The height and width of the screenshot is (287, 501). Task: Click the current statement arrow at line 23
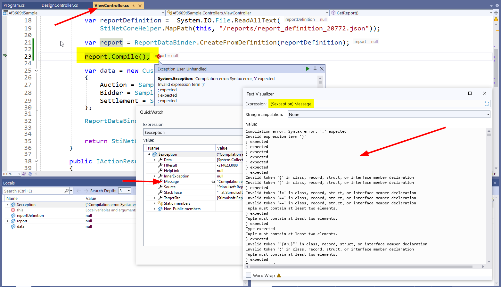[x=5, y=55]
